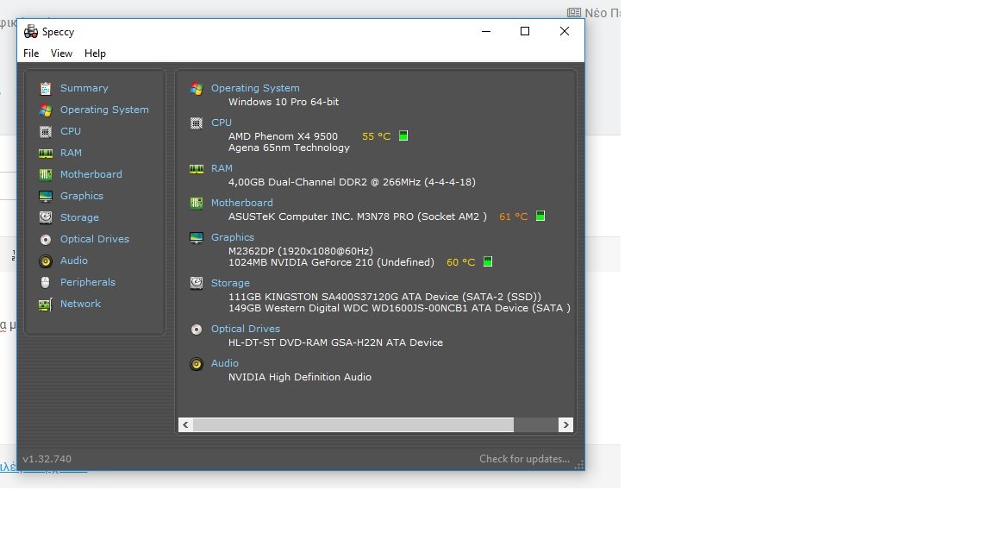
Task: Click the Motherboard heading link in summary
Action: click(x=242, y=203)
